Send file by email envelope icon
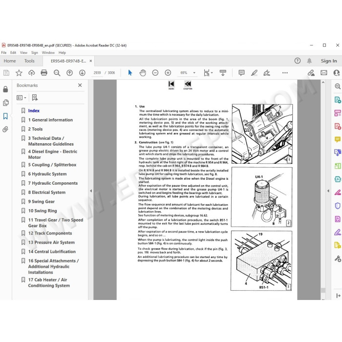 pos(323,73)
